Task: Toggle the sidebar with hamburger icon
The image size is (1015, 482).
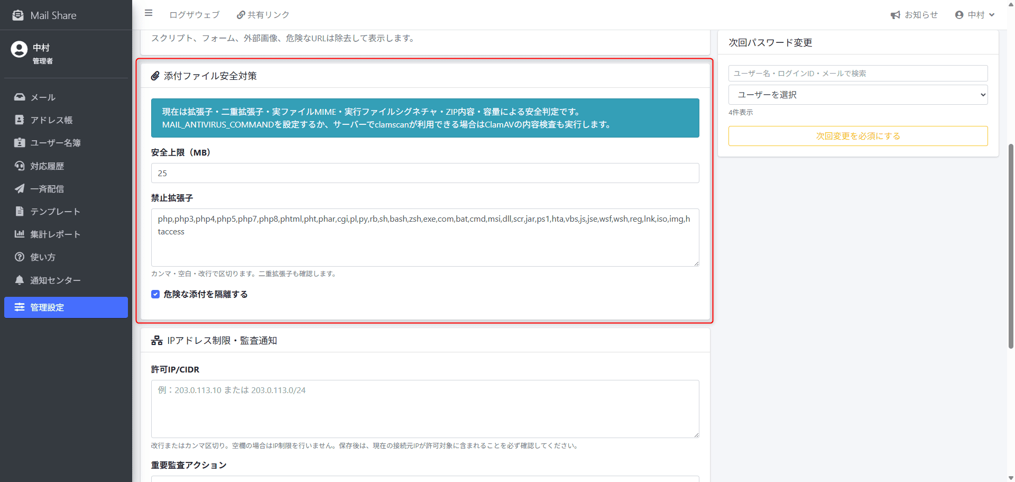Action: click(x=149, y=13)
